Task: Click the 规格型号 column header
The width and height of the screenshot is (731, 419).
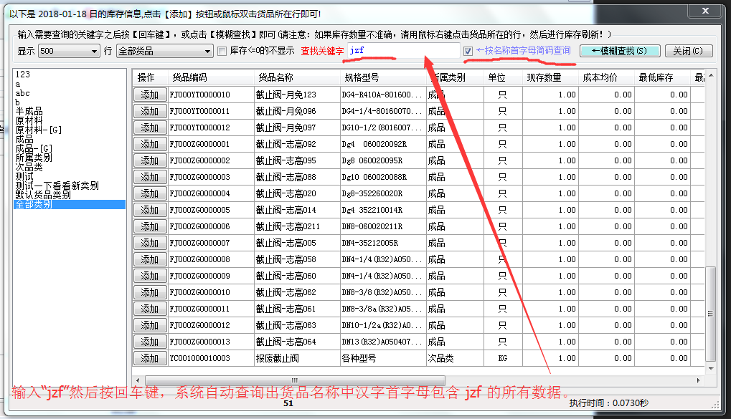Action: [362, 77]
